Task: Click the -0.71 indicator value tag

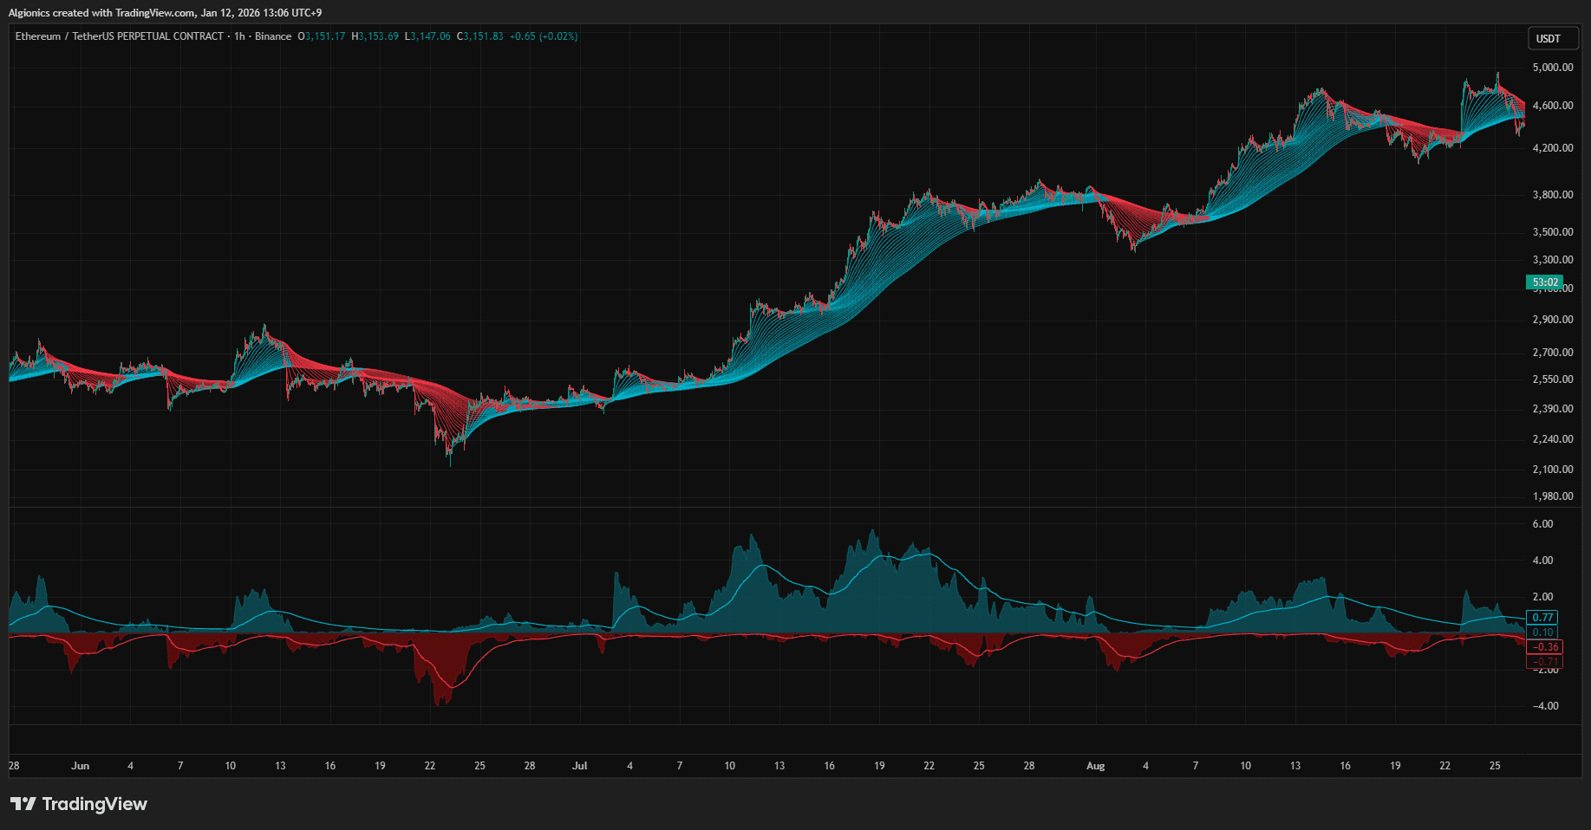Action: pos(1545,662)
